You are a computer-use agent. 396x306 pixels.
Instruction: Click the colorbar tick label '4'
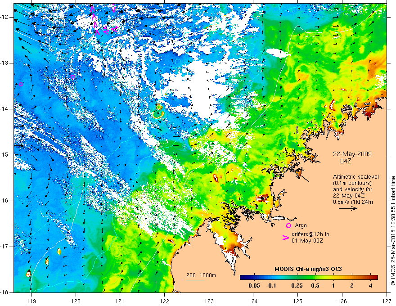370,286
